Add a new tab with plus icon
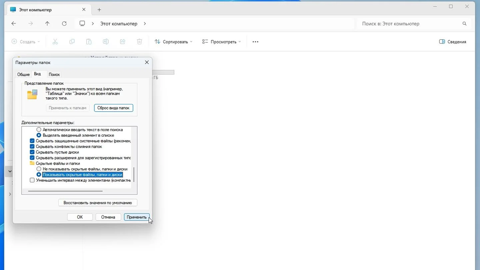This screenshot has width=480, height=270. point(99,10)
